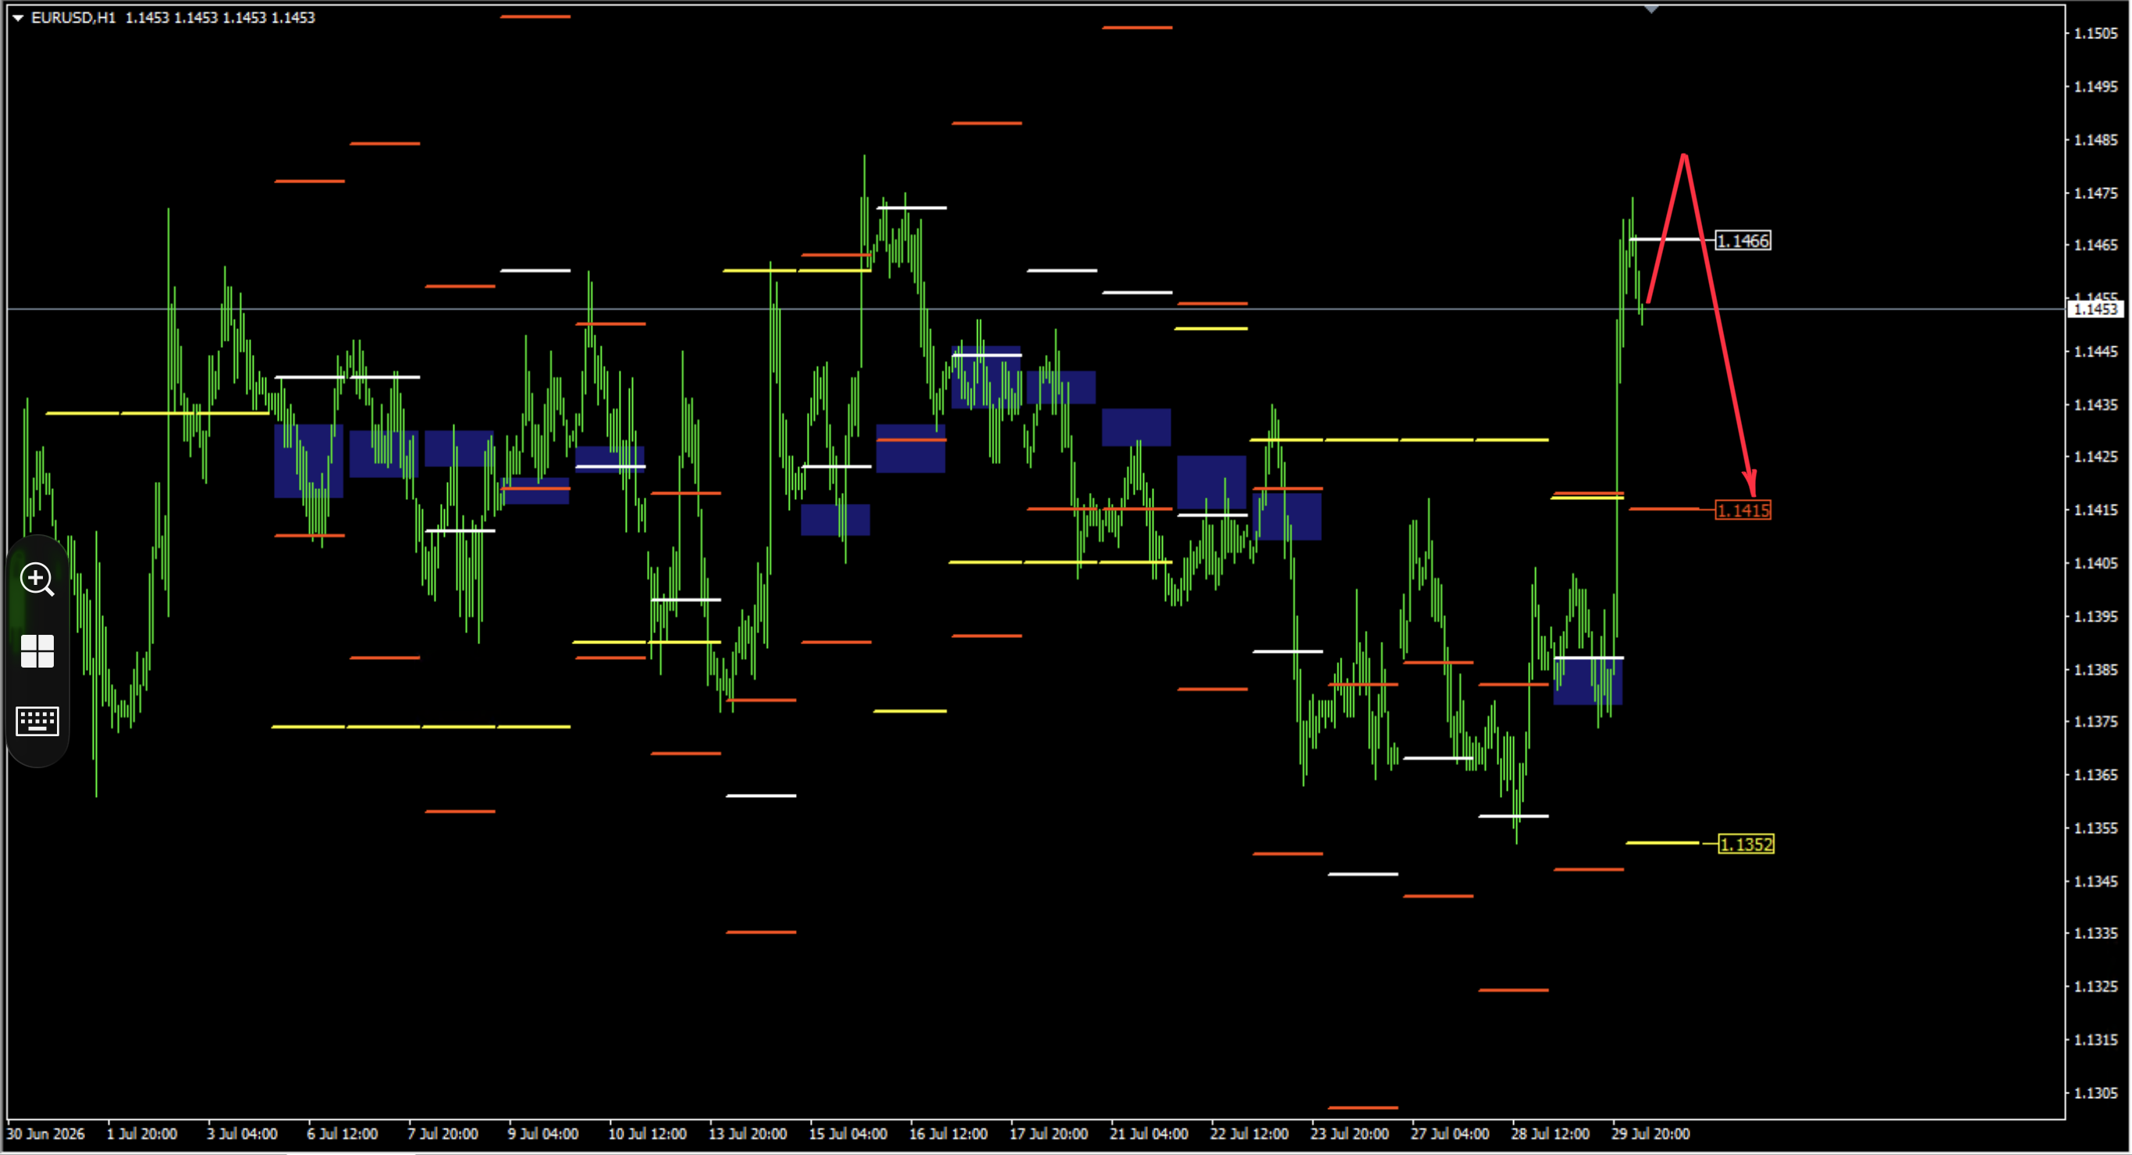
Task: Select the 1.1415 orange price label
Action: click(1743, 511)
